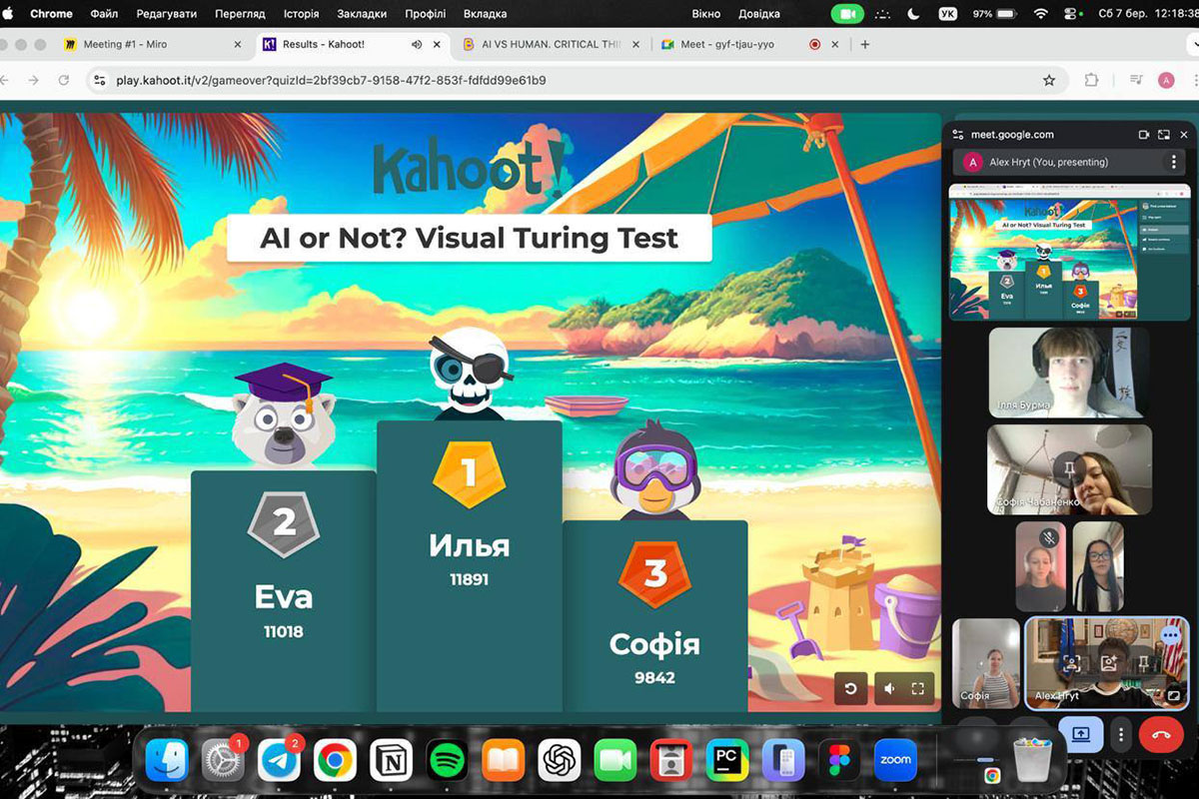1199x799 pixels.
Task: Toggle Focus moon icon in menu bar
Action: click(914, 14)
